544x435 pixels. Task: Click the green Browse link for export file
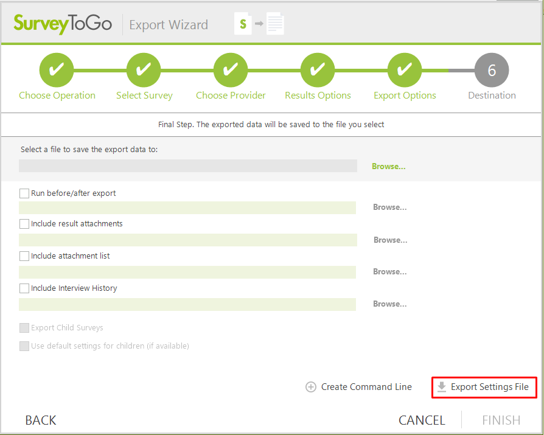pyautogui.click(x=389, y=167)
